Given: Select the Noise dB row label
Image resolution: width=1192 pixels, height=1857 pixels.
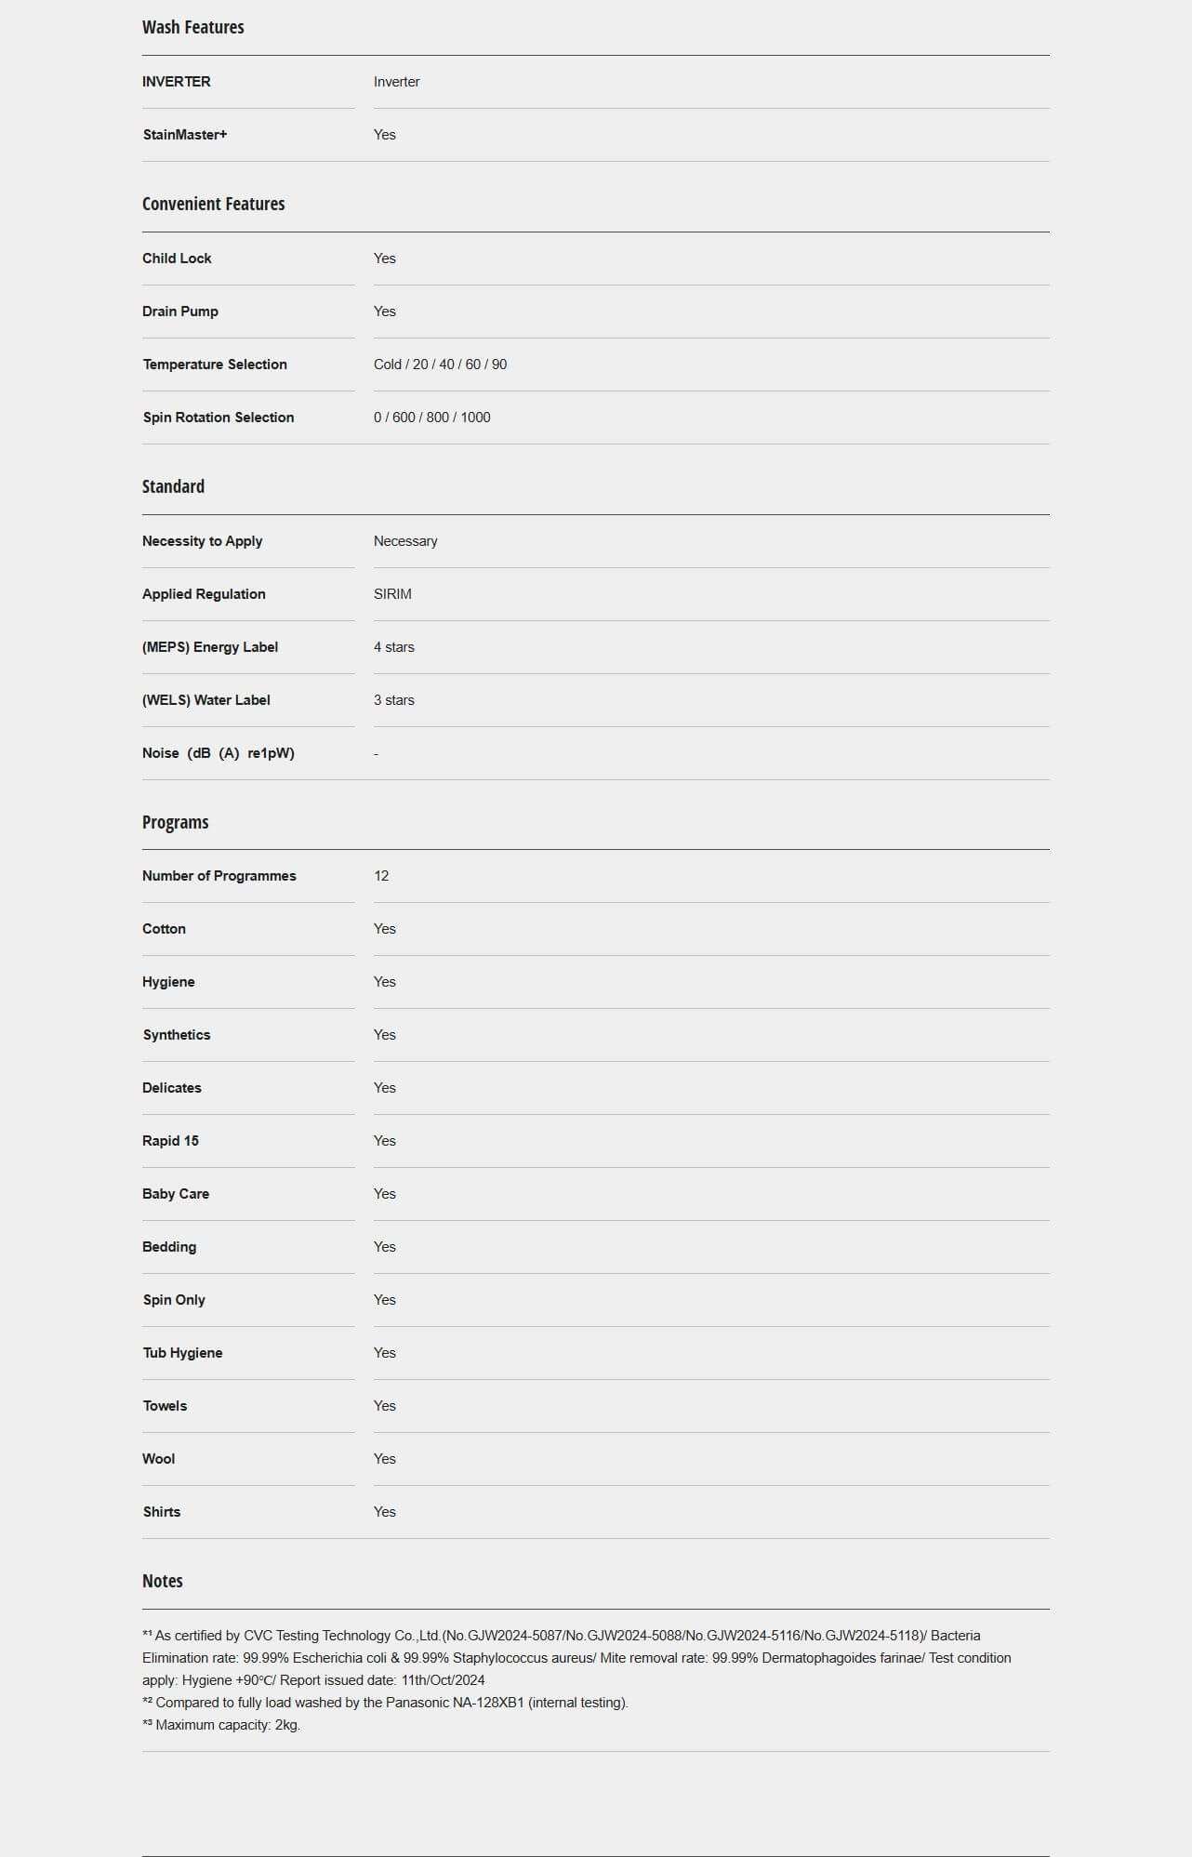Looking at the screenshot, I should point(219,753).
